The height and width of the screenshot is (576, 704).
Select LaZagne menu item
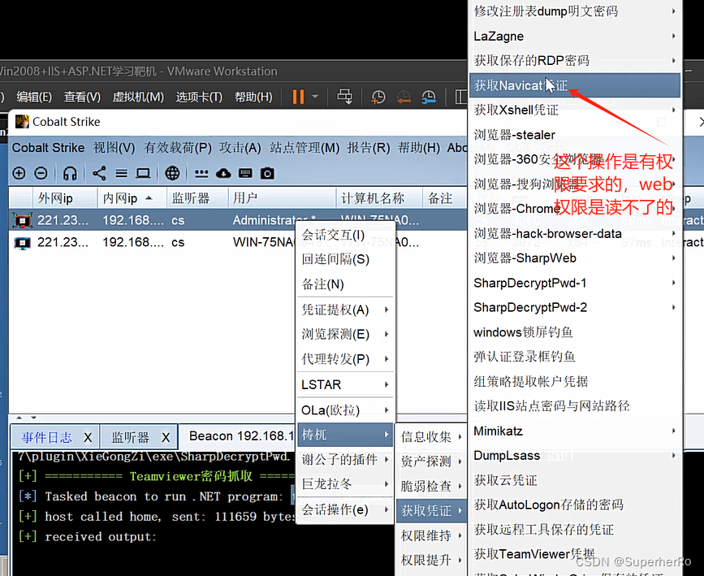[575, 36]
